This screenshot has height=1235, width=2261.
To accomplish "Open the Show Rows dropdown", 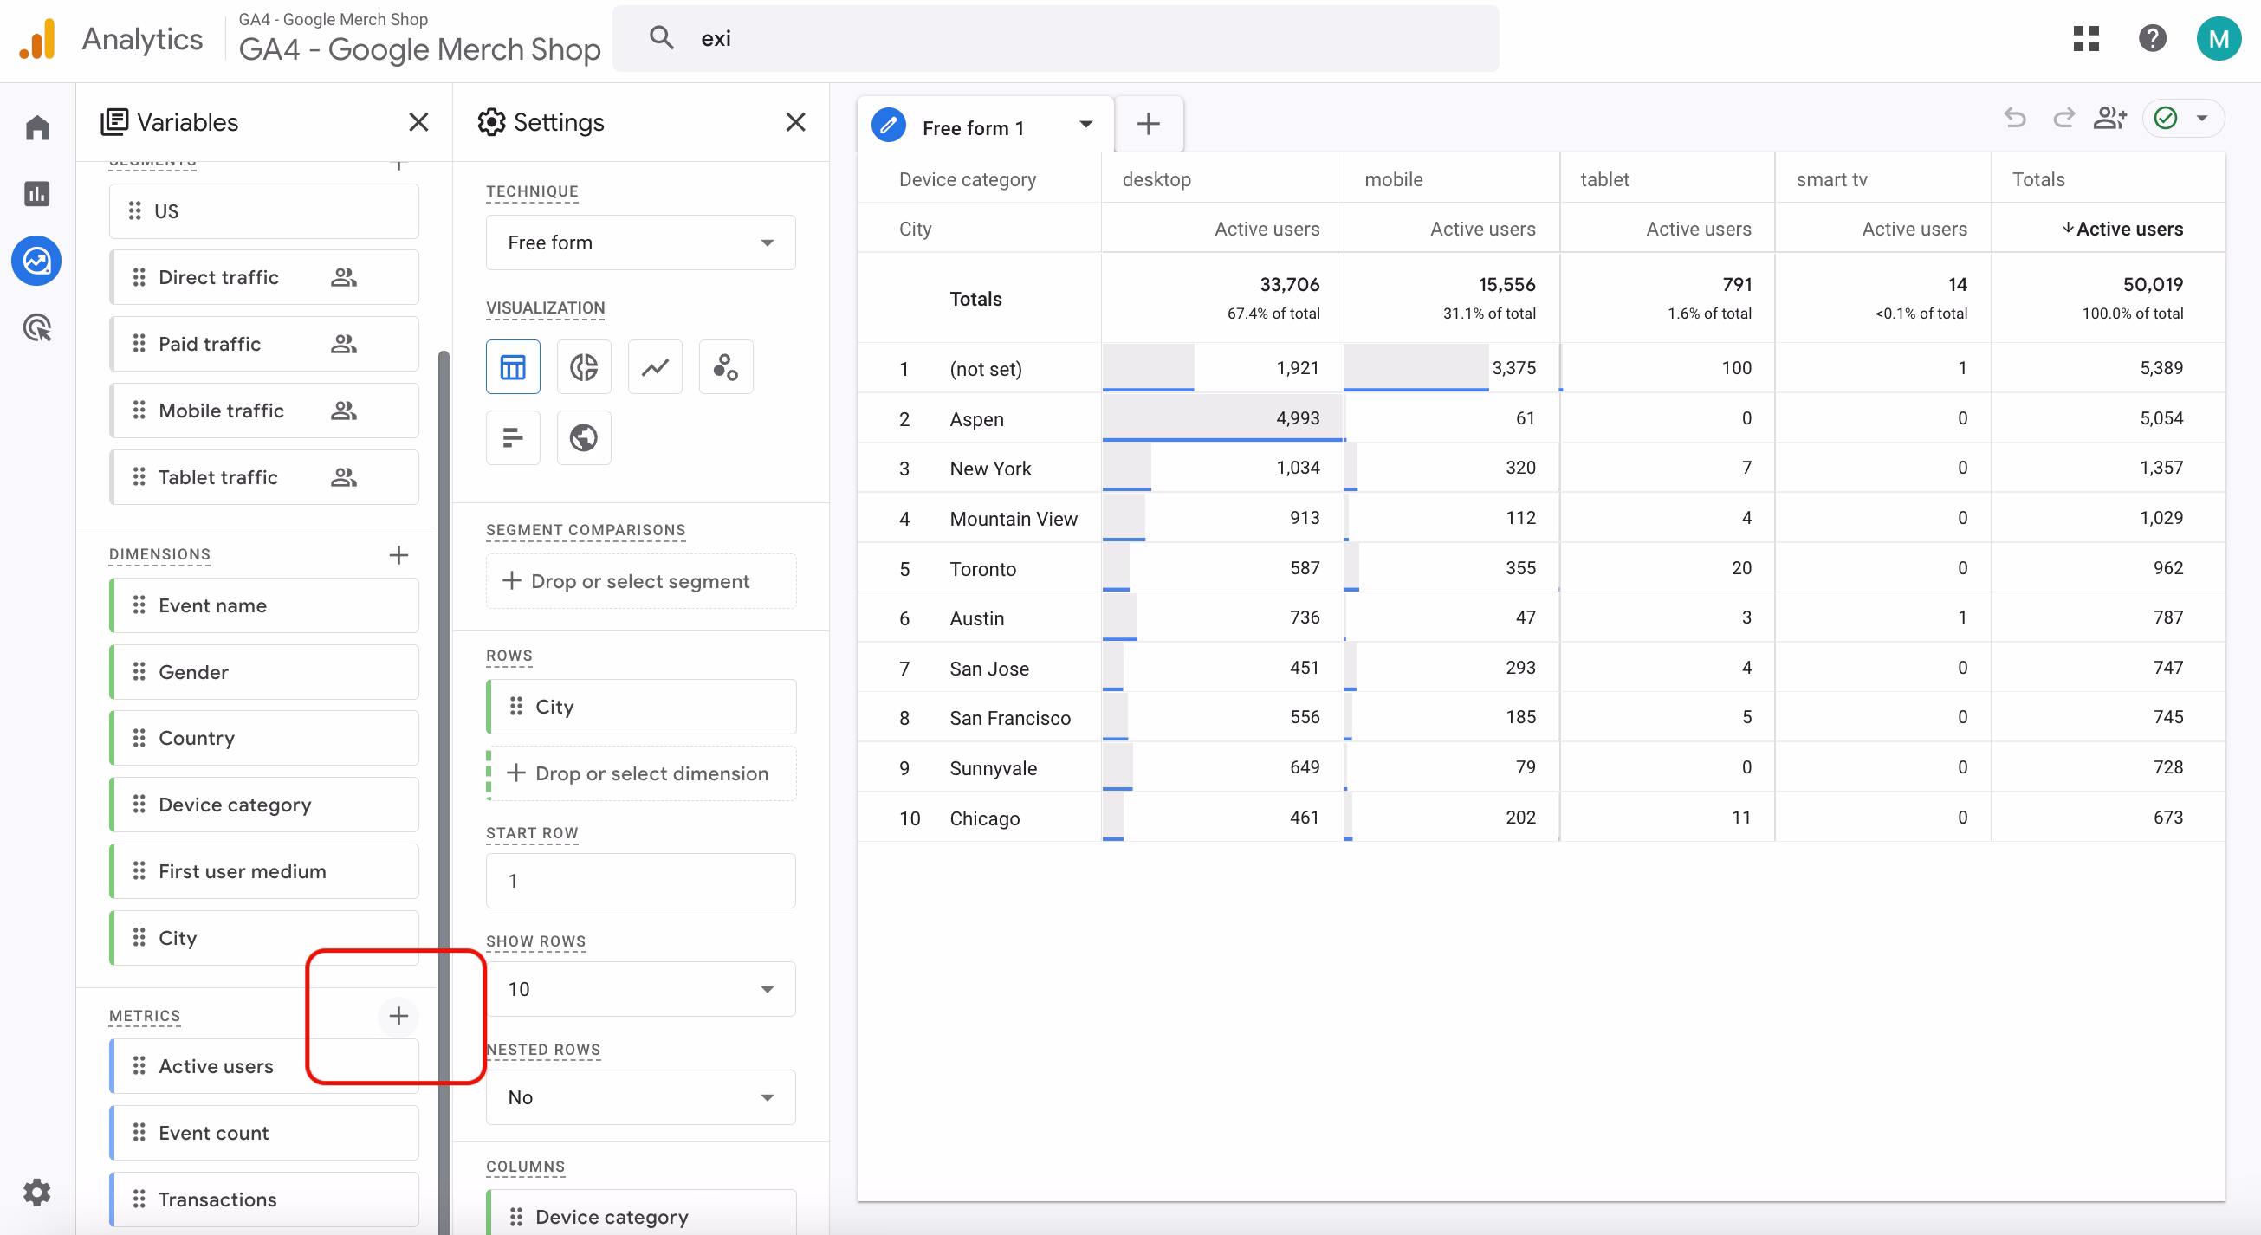I will 640,989.
